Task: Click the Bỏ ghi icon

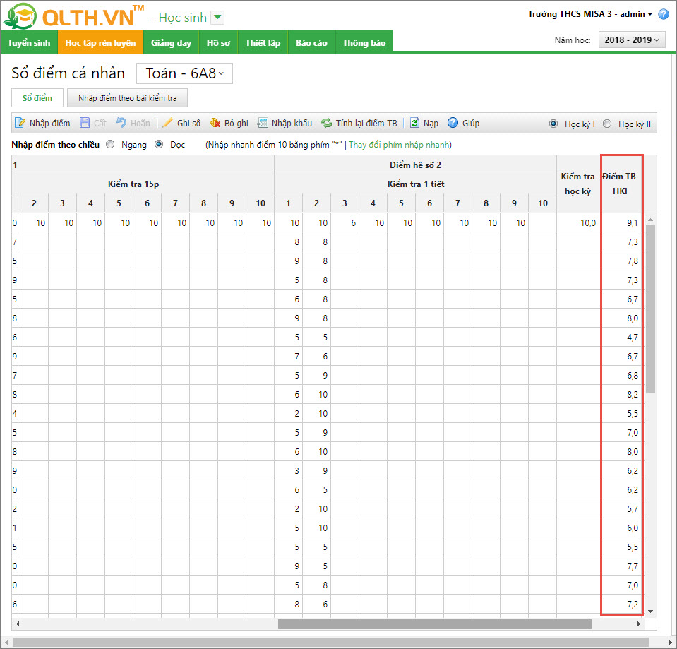Action: pos(215,123)
